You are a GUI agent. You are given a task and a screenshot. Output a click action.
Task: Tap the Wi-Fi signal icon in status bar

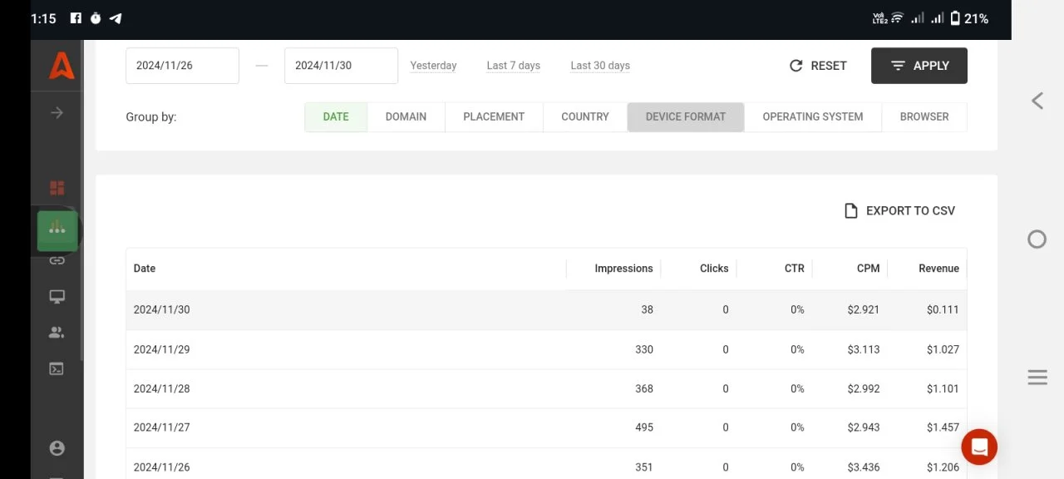[x=897, y=18]
